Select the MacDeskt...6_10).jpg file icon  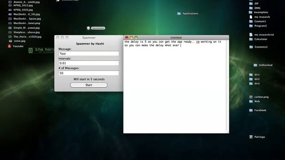(x=10, y=14)
